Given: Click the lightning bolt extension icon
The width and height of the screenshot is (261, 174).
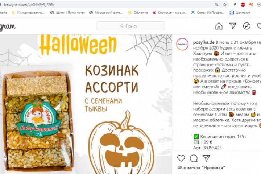Looking at the screenshot, I should click(235, 5).
